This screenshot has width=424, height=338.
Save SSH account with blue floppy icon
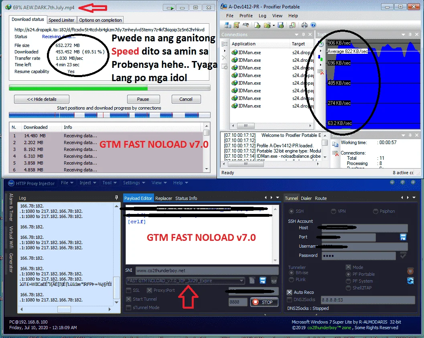(x=403, y=237)
